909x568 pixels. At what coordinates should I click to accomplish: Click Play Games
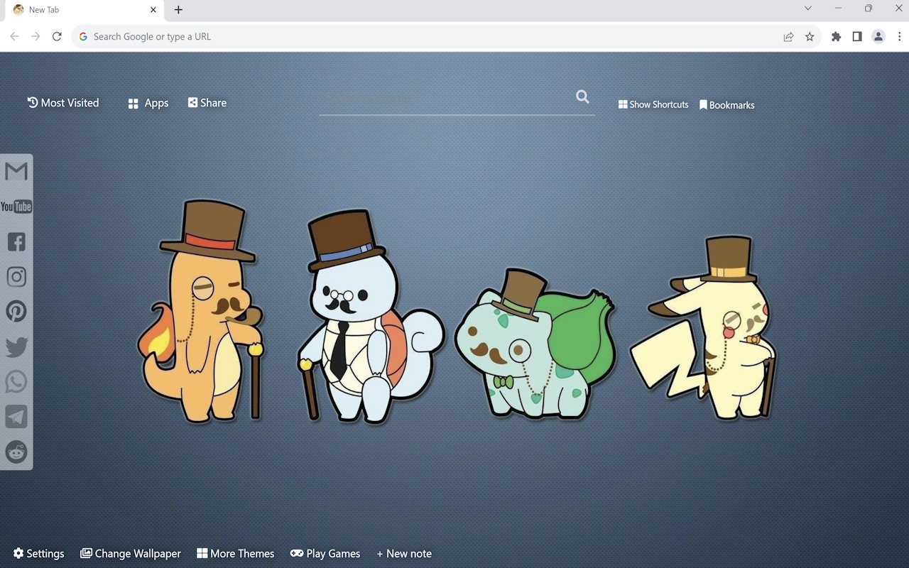pos(325,554)
